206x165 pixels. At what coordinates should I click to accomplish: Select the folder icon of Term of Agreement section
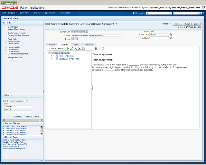52,53
